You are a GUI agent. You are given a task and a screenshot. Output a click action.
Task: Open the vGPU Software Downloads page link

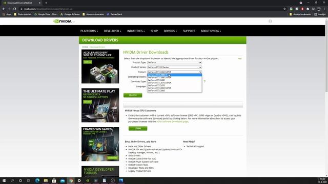coord(172,122)
